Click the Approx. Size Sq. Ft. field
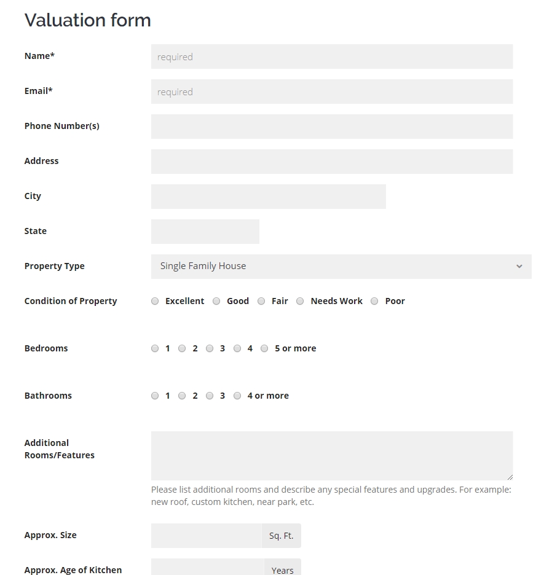The image size is (544, 575). click(207, 536)
